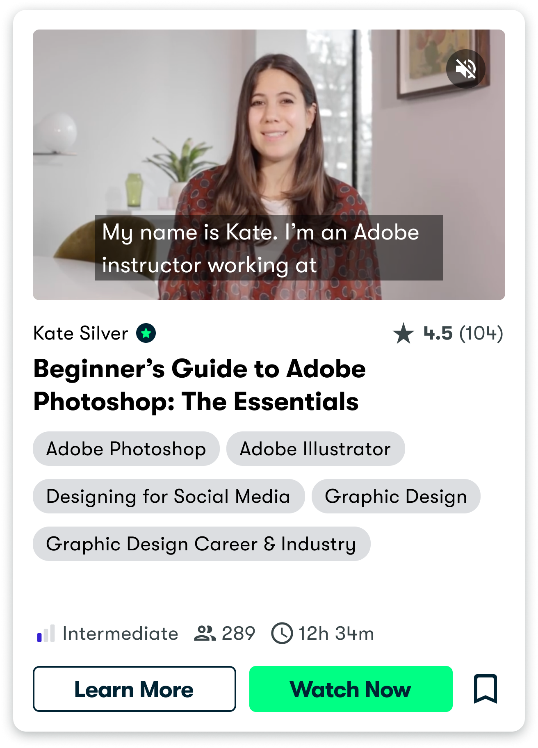Click the students count people icon

point(205,634)
